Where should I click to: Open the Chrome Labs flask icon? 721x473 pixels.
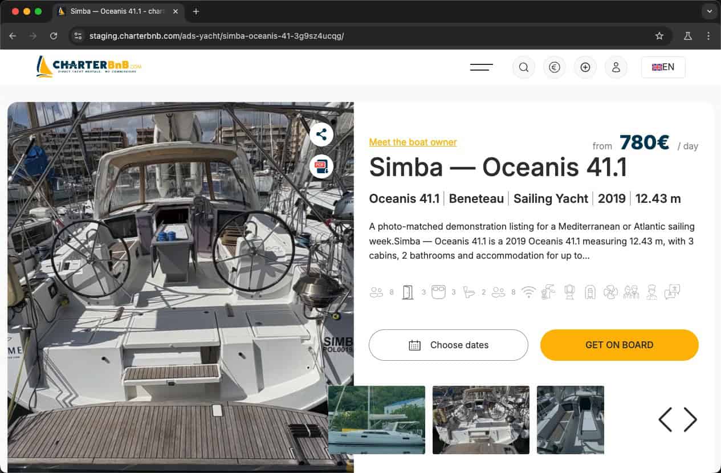pyautogui.click(x=687, y=36)
